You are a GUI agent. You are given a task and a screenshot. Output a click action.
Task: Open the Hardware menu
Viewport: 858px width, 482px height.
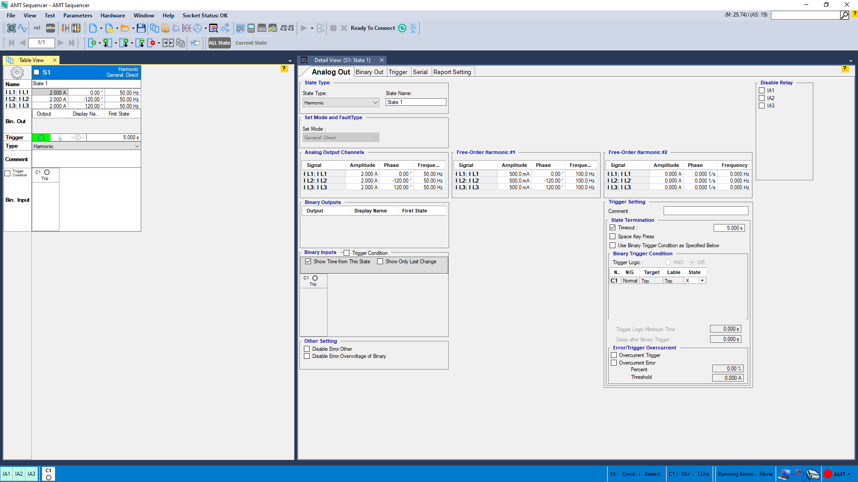tap(113, 16)
